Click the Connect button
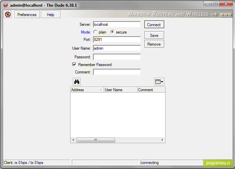The width and height of the screenshot is (235, 169). 154,24
